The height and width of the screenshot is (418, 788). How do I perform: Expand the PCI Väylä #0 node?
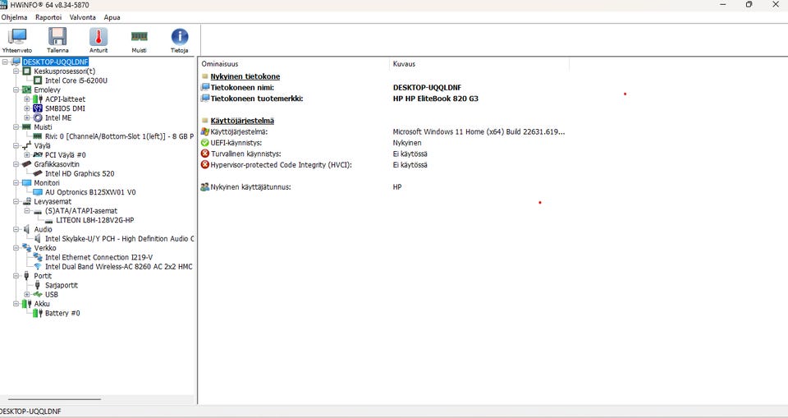coord(27,155)
